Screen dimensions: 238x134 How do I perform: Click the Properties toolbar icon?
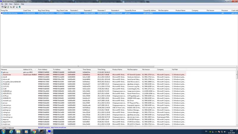(14, 7)
